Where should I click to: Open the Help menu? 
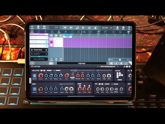[129, 28]
